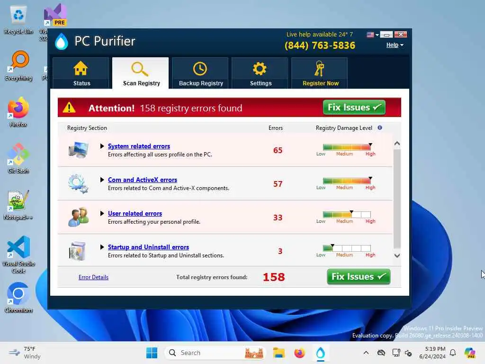The image size is (485, 364).
Task: Click the Com and ActiveX gears icon
Action: 78,183
